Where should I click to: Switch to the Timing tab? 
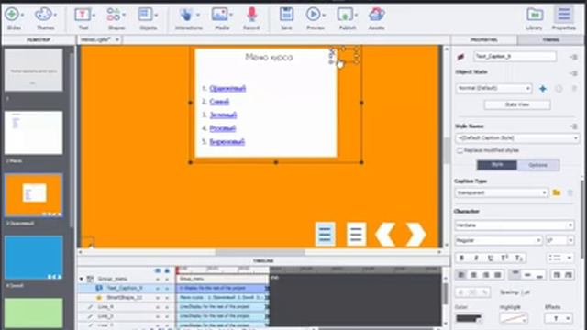[550, 39]
